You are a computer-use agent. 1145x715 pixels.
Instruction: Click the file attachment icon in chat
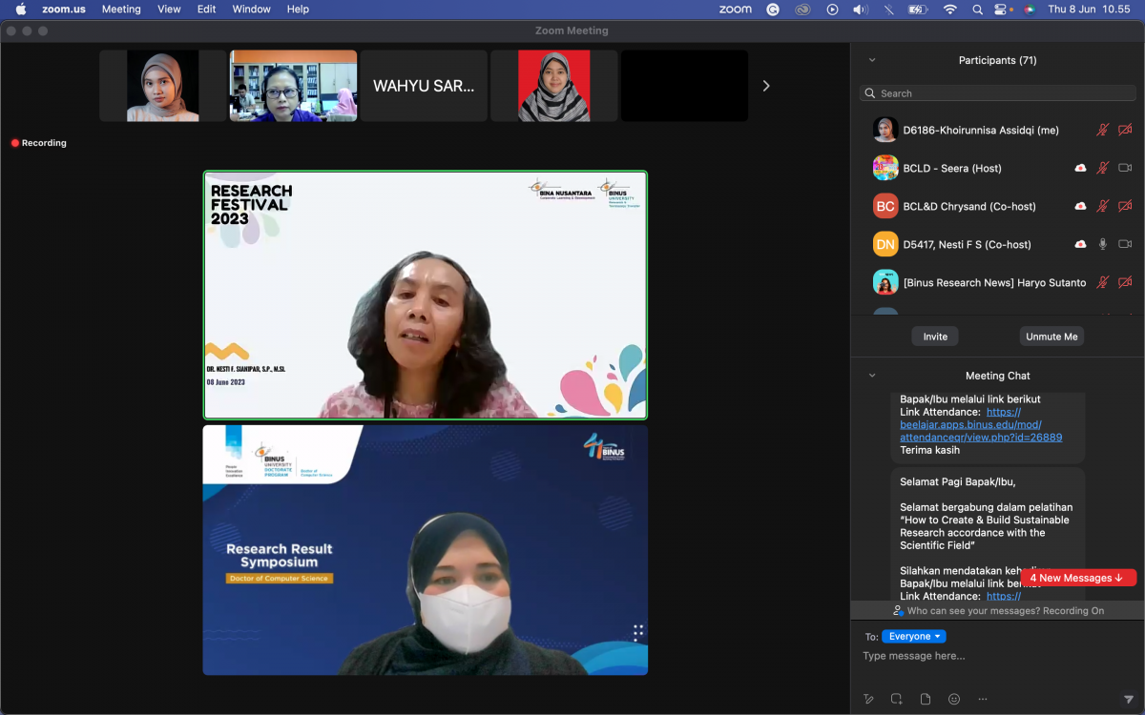[926, 699]
